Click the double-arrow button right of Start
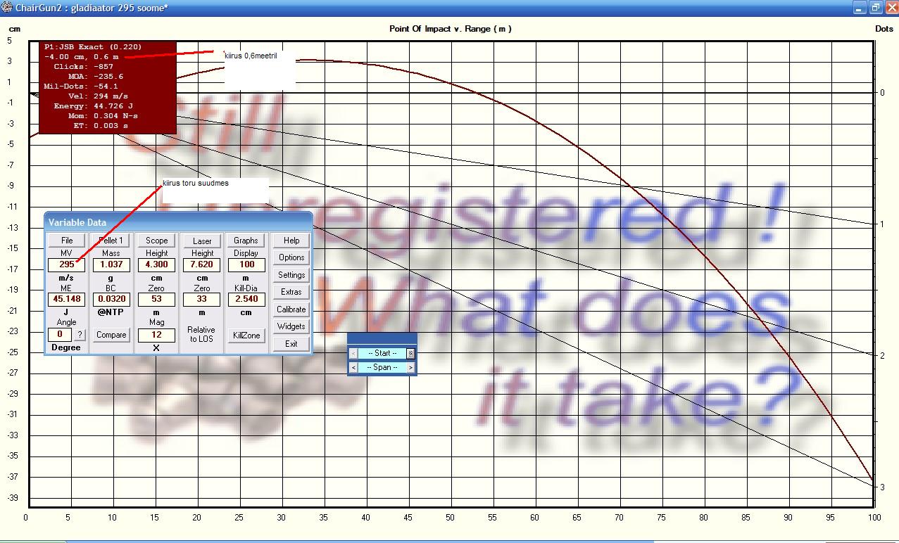The image size is (899, 543). click(x=411, y=354)
